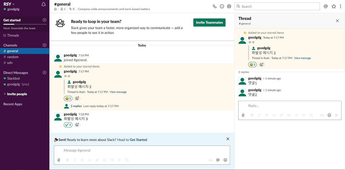Toggle the checkmark reaction on 휘발성 메시지 3
345x170 pixels.
point(68,125)
